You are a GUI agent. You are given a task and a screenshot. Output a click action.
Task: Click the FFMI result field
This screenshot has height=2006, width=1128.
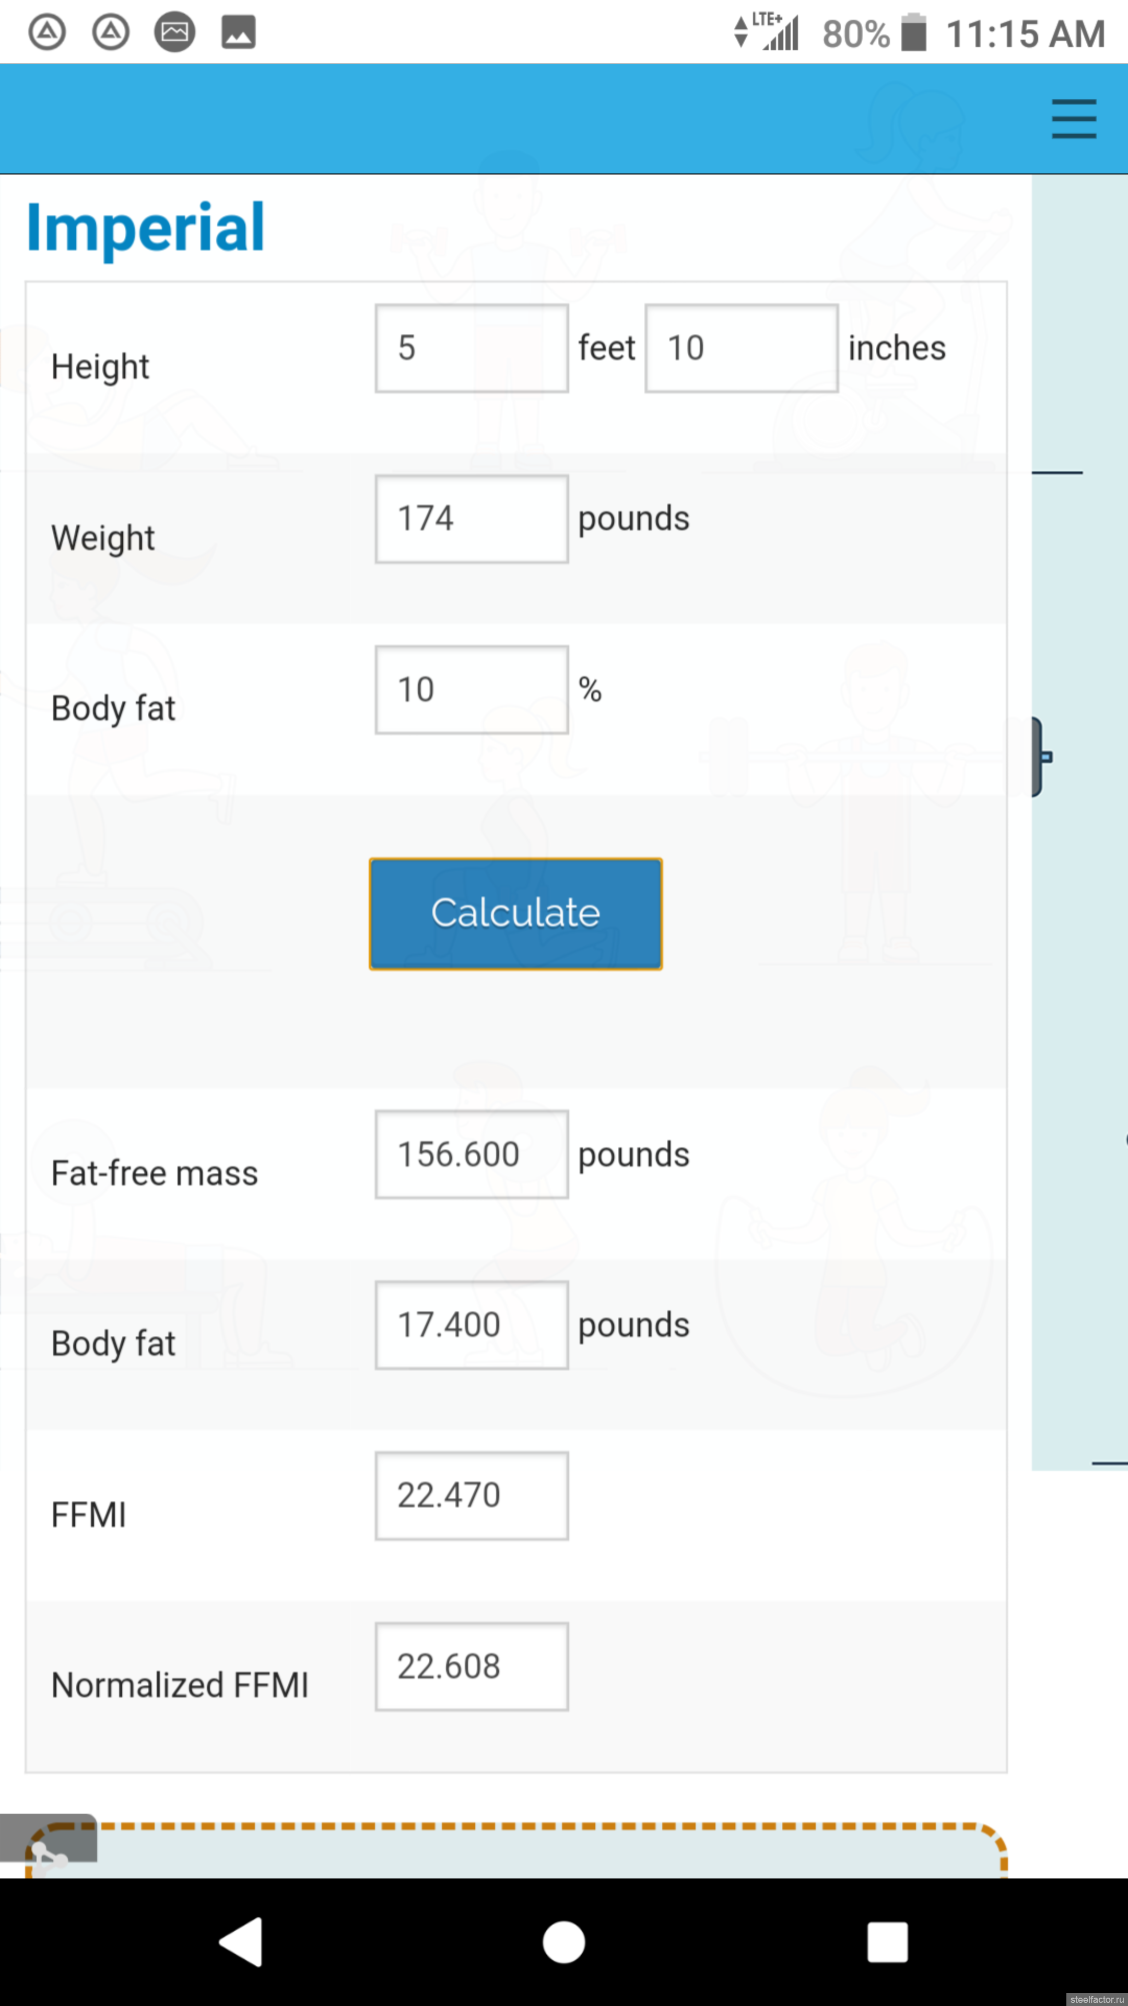471,1495
